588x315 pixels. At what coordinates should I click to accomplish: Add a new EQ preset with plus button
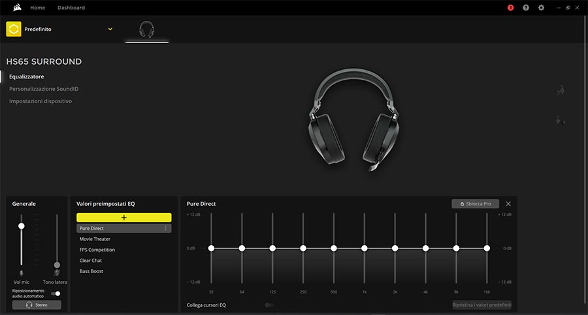pos(124,218)
